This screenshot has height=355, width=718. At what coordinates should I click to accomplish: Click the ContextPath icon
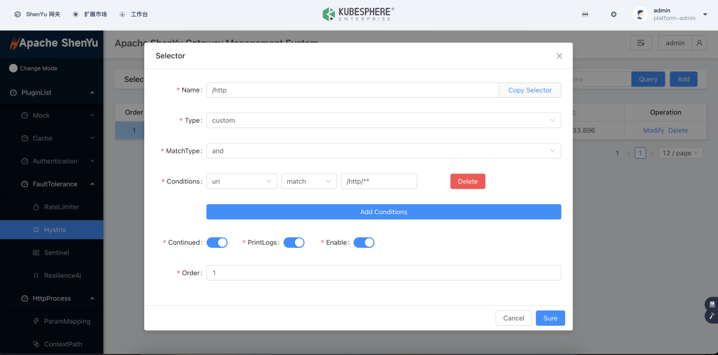point(36,344)
